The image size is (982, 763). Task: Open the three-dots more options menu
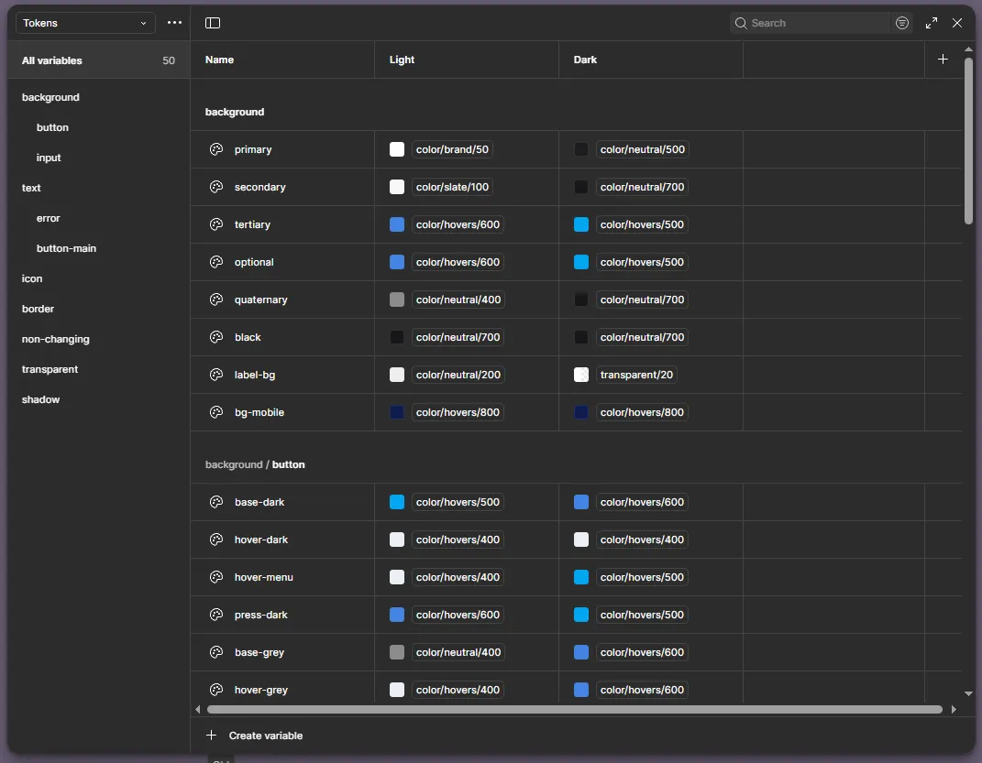[x=174, y=23]
